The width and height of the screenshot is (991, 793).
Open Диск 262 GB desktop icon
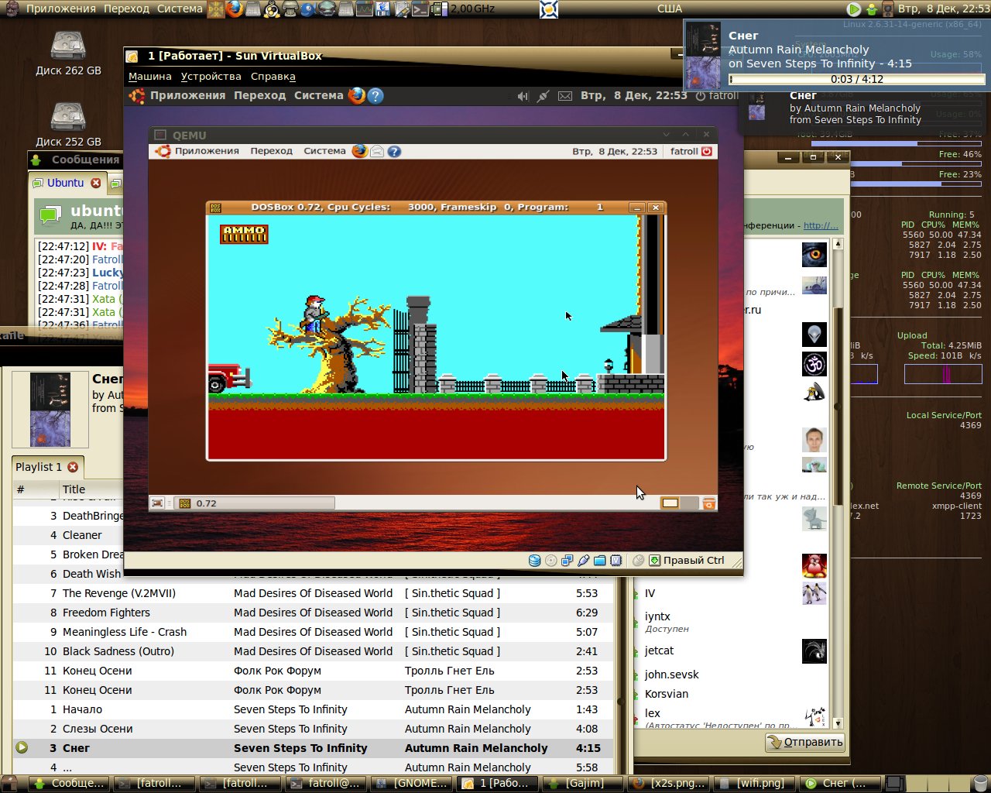68,52
